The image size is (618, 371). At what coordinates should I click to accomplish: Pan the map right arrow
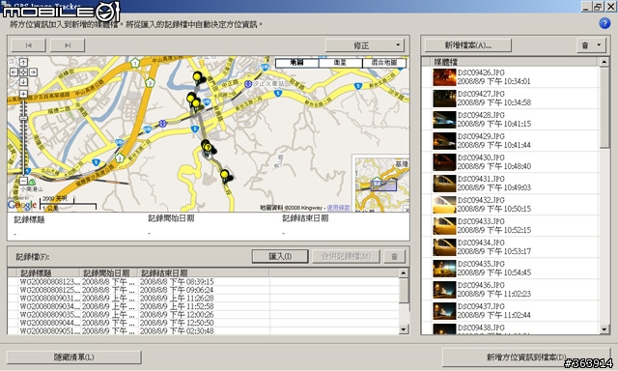pyautogui.click(x=33, y=72)
